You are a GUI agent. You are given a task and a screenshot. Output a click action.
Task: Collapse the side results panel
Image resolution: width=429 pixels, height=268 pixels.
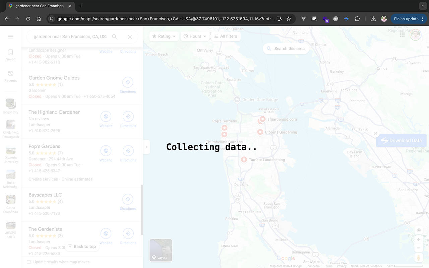[x=146, y=147]
